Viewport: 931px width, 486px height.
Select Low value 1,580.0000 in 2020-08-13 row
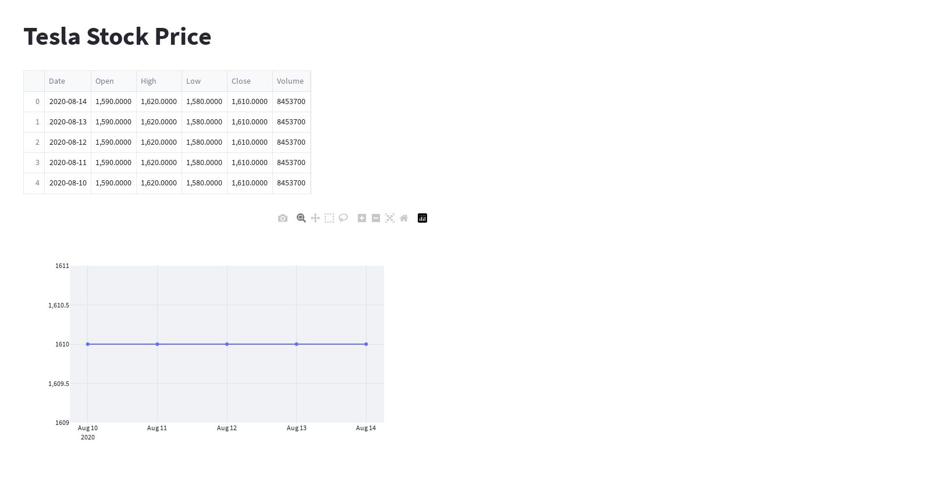tap(204, 122)
